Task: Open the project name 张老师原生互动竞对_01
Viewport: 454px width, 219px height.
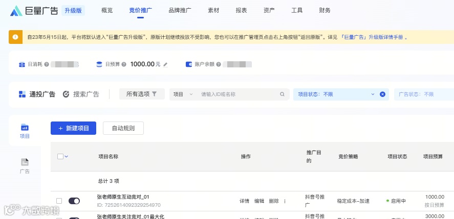Action: click(123, 197)
